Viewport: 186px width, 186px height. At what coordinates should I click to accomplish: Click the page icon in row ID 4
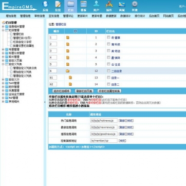[68, 58]
